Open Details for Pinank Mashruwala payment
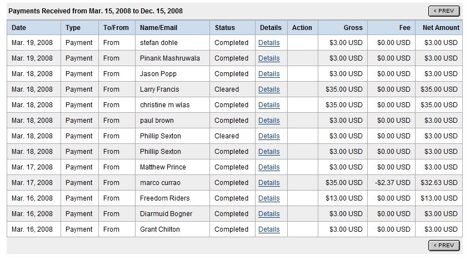This screenshot has width=470, height=265. click(x=269, y=58)
